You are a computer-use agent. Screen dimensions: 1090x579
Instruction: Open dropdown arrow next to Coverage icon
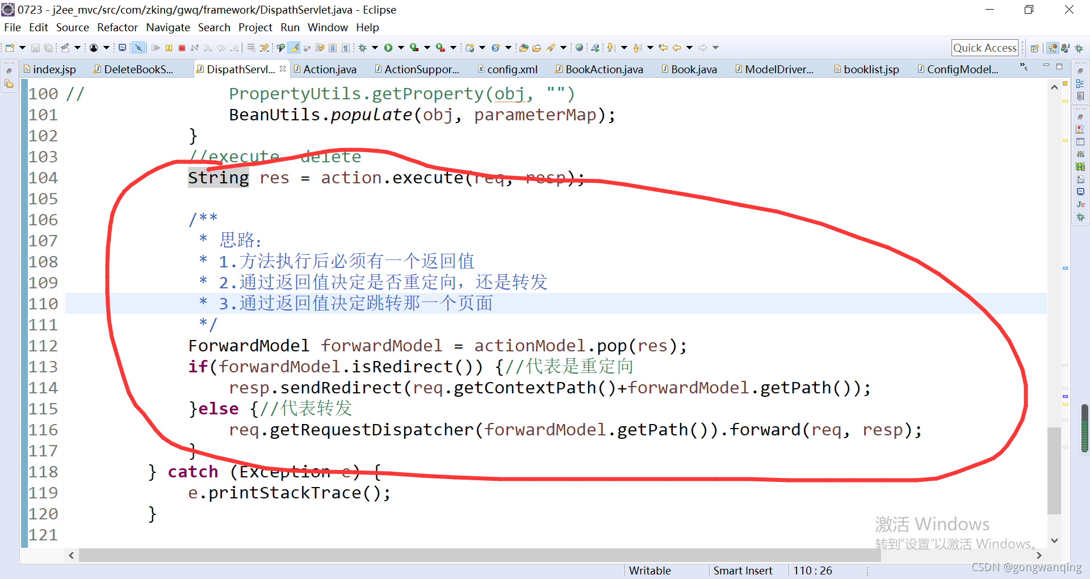coord(427,48)
